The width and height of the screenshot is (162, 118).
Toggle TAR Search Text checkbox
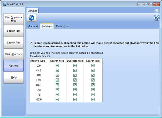coord(93,90)
